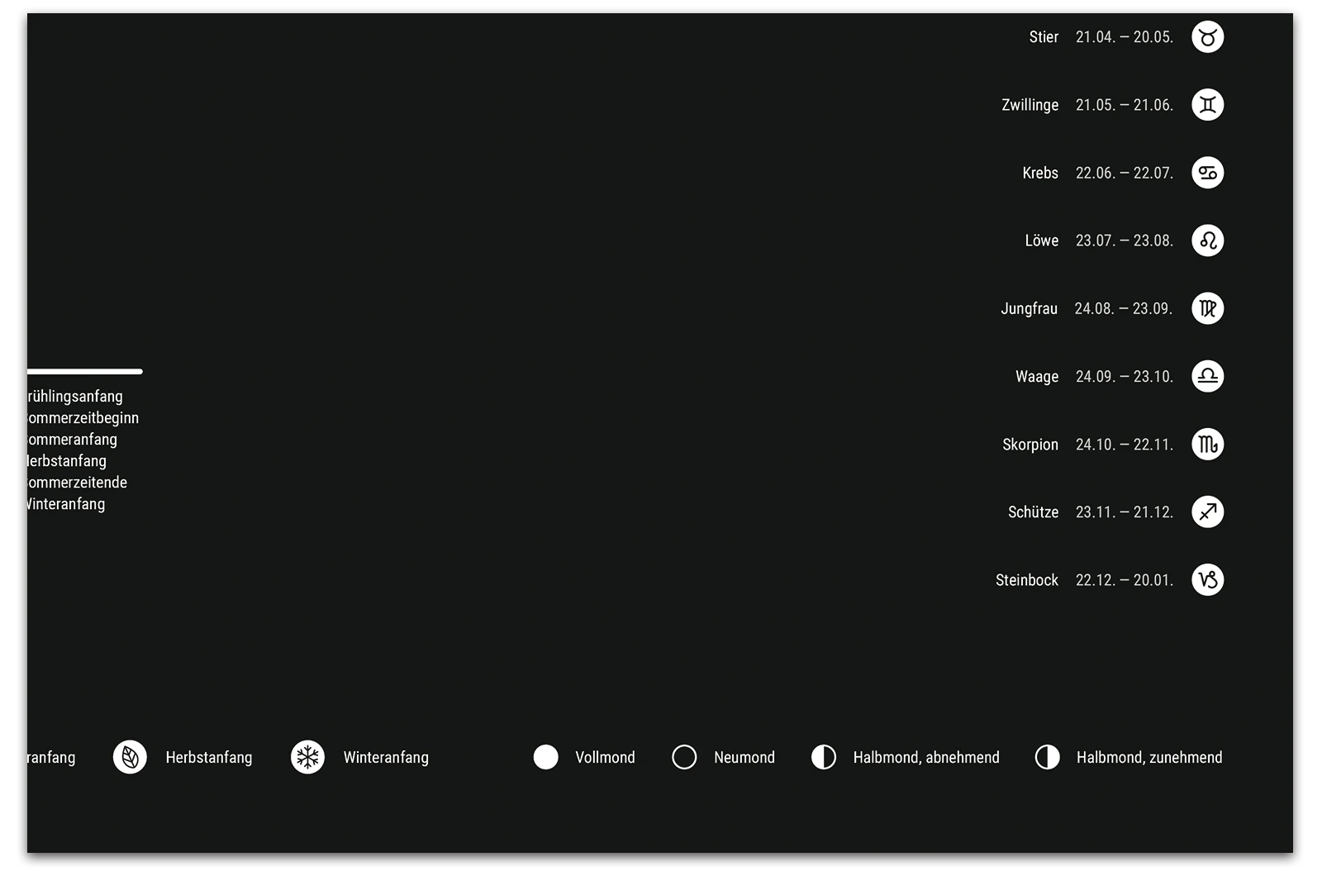1322x876 pixels.
Task: Click the Krebs (Cancer) zodiac symbol
Action: 1207,173
